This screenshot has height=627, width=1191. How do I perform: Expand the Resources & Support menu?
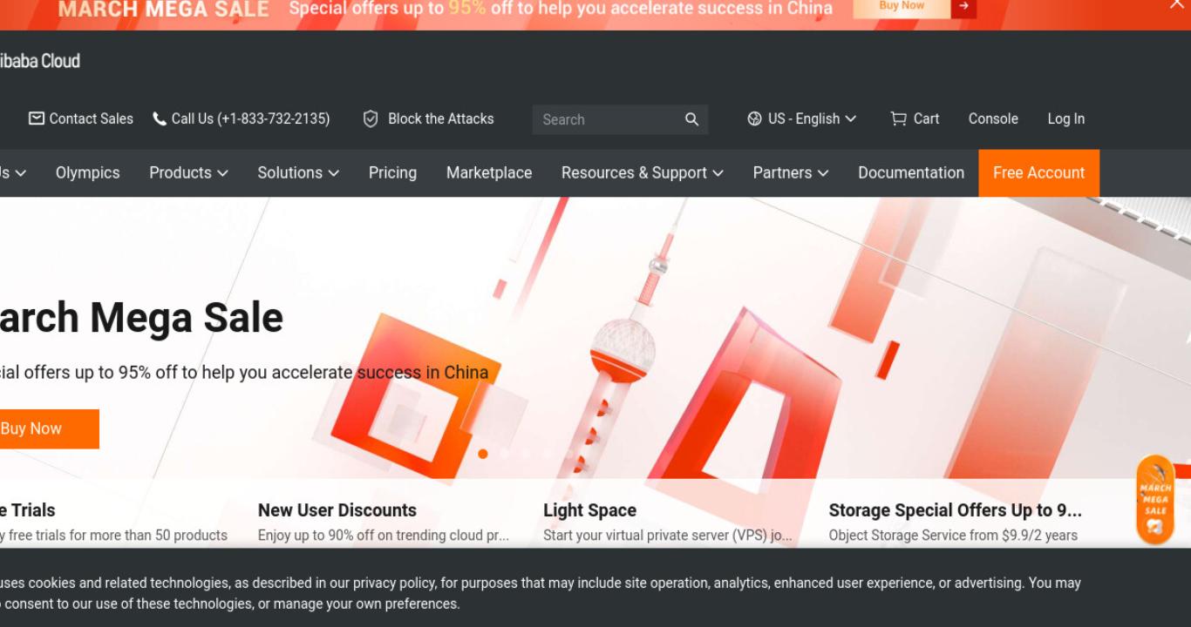[643, 172]
